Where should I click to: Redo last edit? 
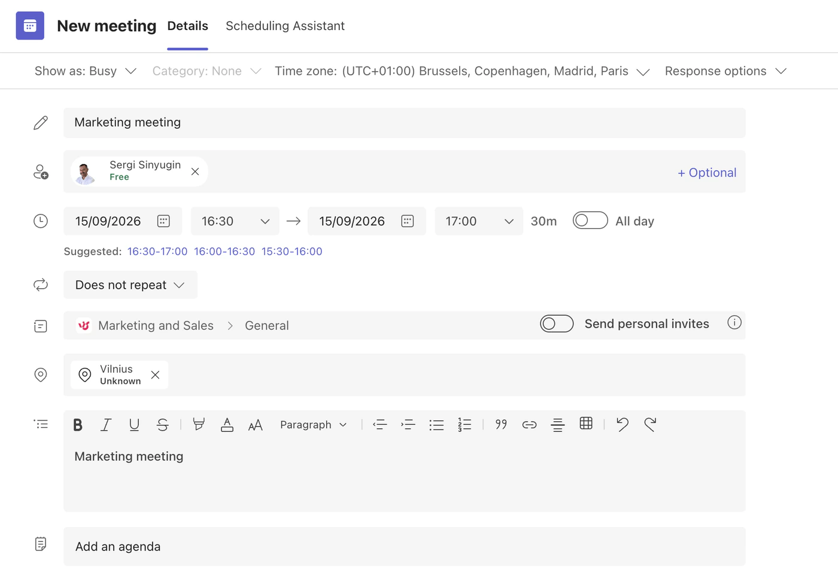[x=651, y=424]
